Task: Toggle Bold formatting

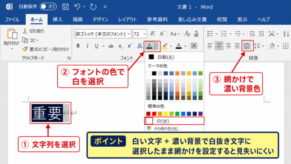Action: pyautogui.click(x=78, y=46)
